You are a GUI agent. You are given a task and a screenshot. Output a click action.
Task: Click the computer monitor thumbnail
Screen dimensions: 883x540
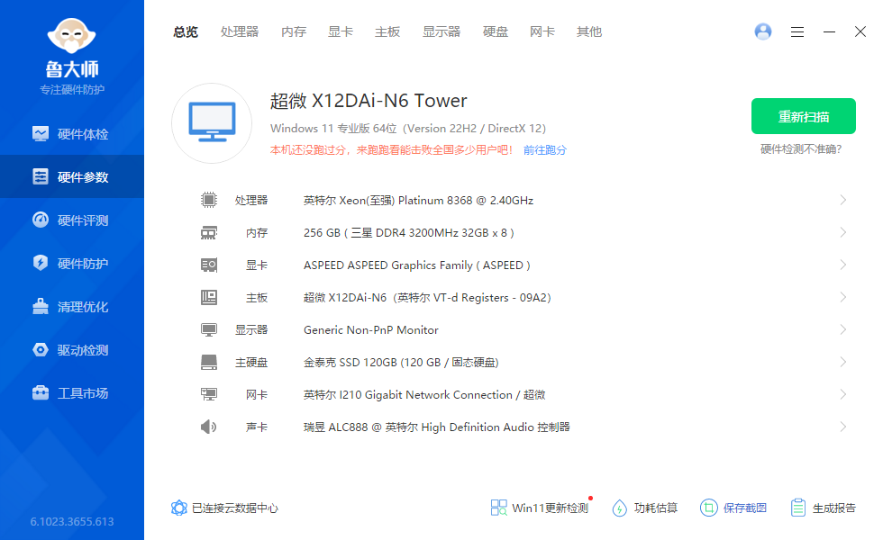(x=212, y=123)
